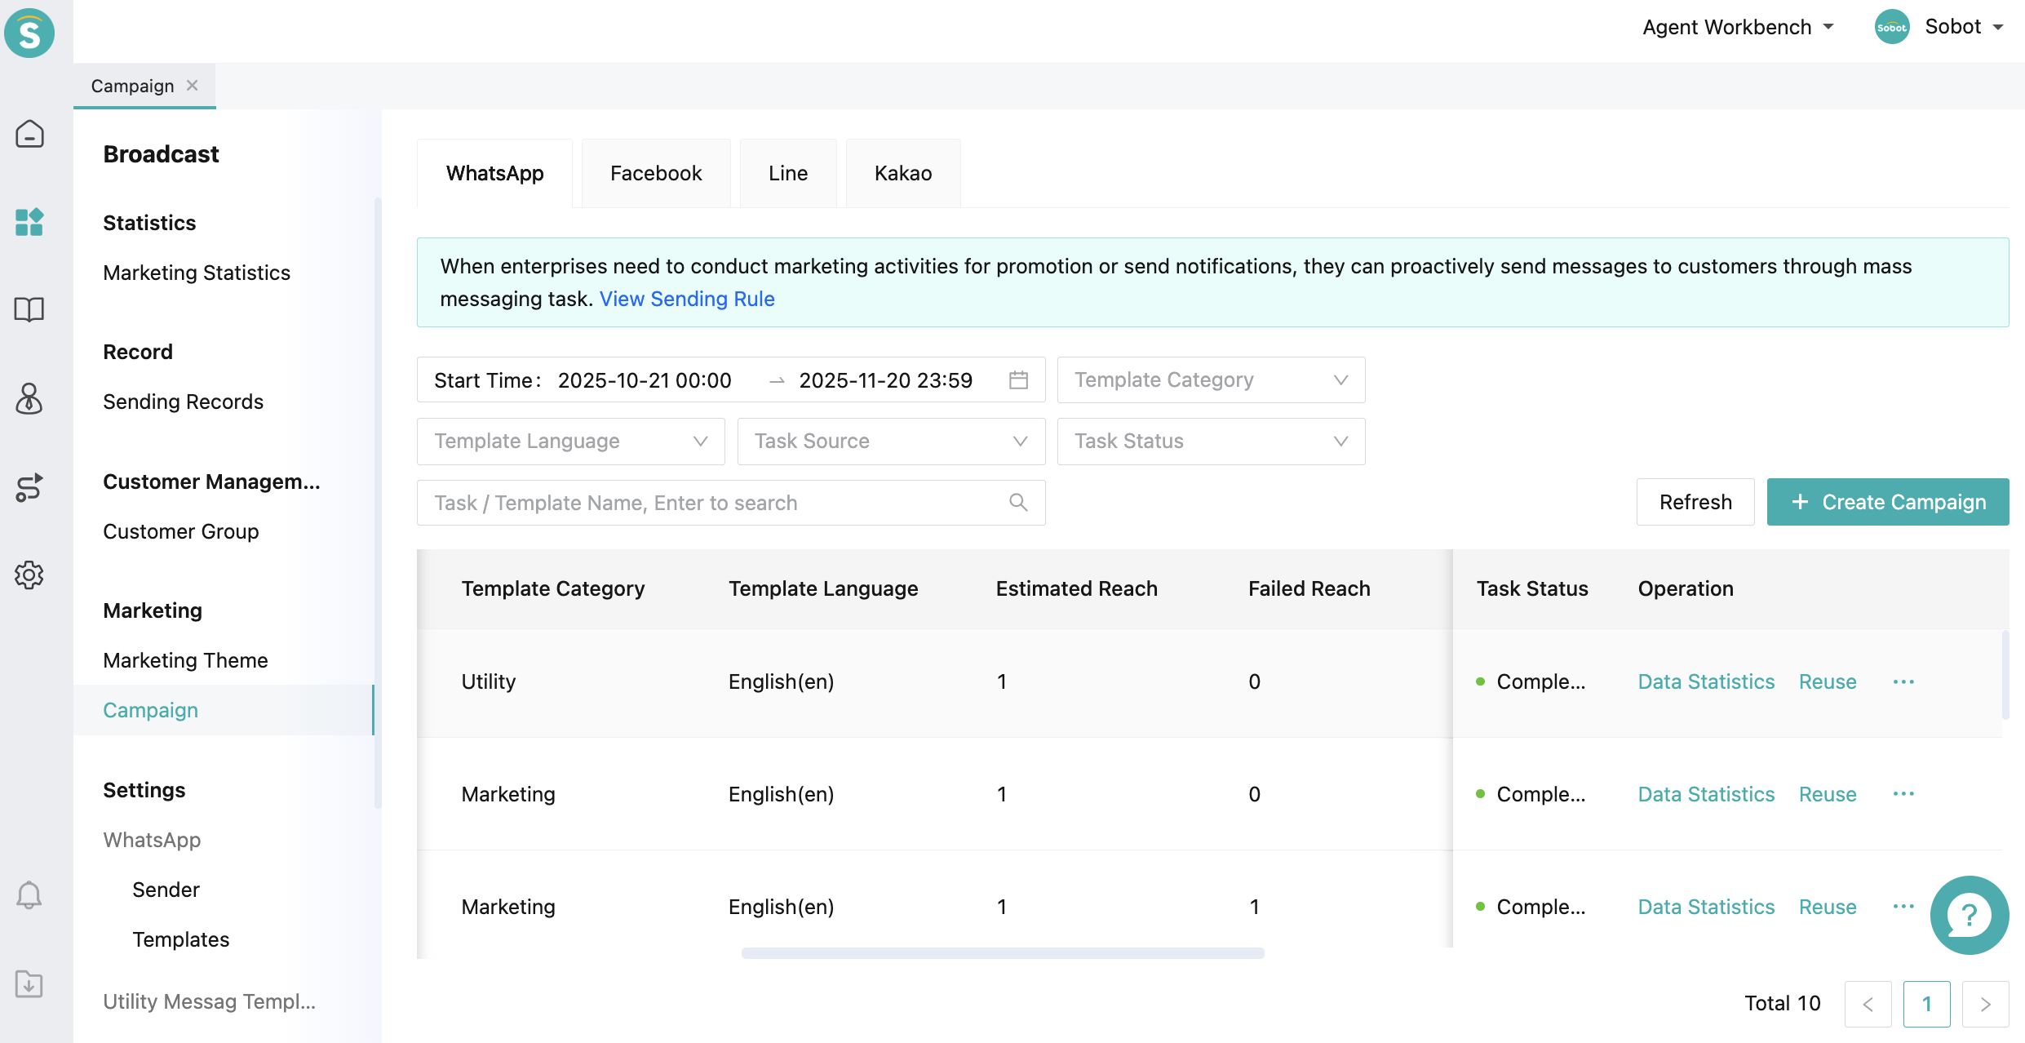This screenshot has height=1043, width=2025.
Task: Open the View Sending Rule link
Action: click(x=687, y=299)
